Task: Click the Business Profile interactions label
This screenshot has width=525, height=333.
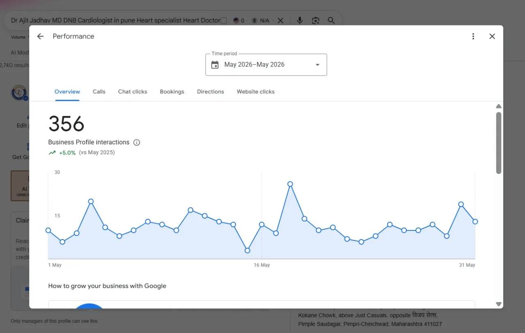Action: point(89,142)
